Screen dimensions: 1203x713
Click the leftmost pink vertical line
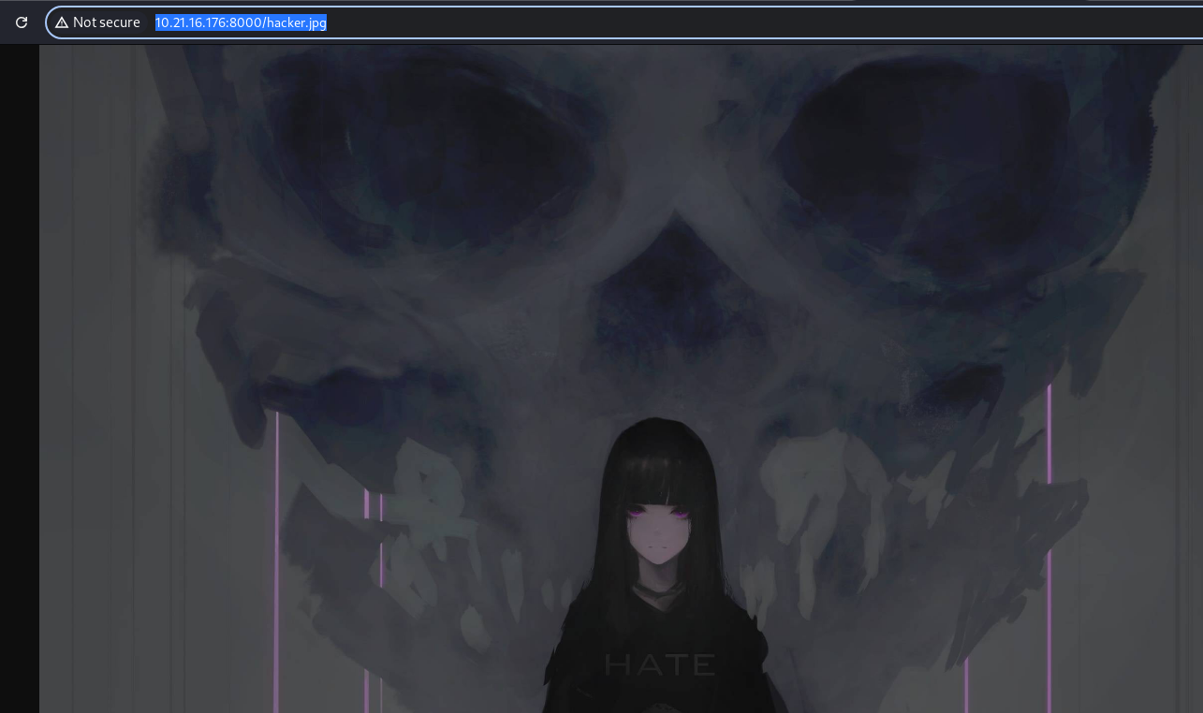tap(277, 561)
